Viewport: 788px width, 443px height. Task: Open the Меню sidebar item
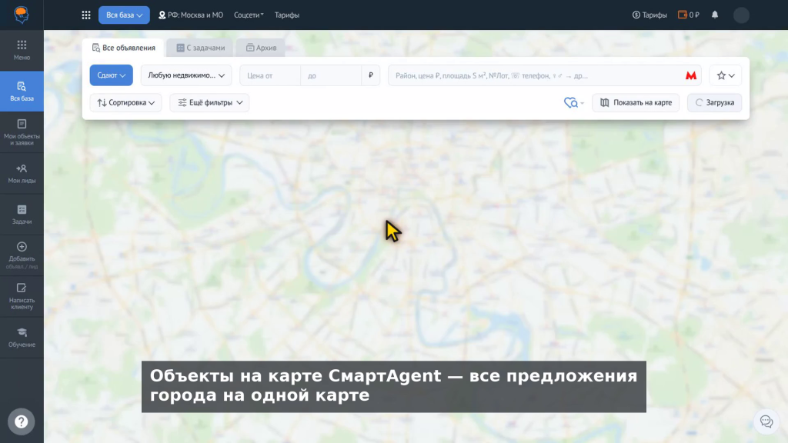point(22,50)
